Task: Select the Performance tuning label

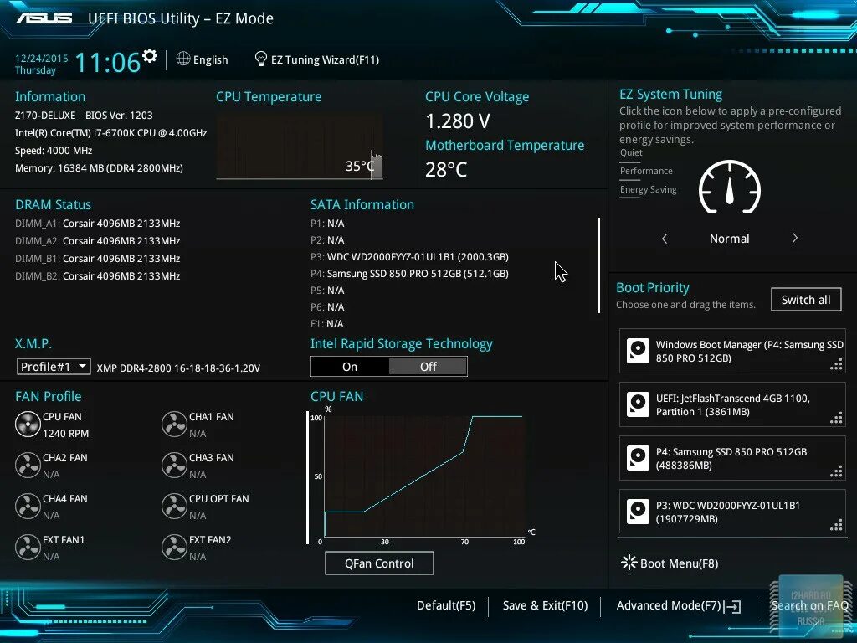Action: tap(646, 171)
